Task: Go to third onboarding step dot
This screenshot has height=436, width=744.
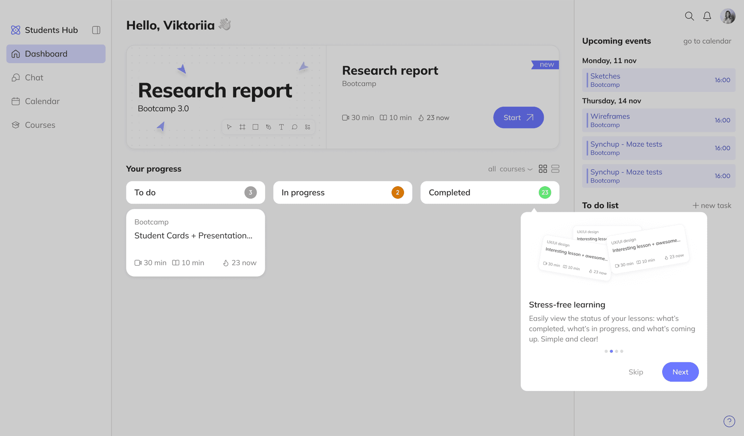Action: [617, 351]
